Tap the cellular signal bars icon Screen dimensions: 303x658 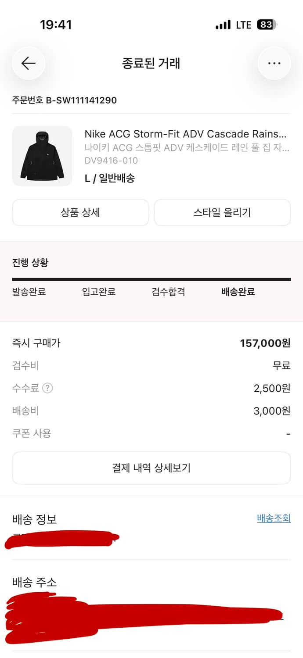[x=222, y=25]
